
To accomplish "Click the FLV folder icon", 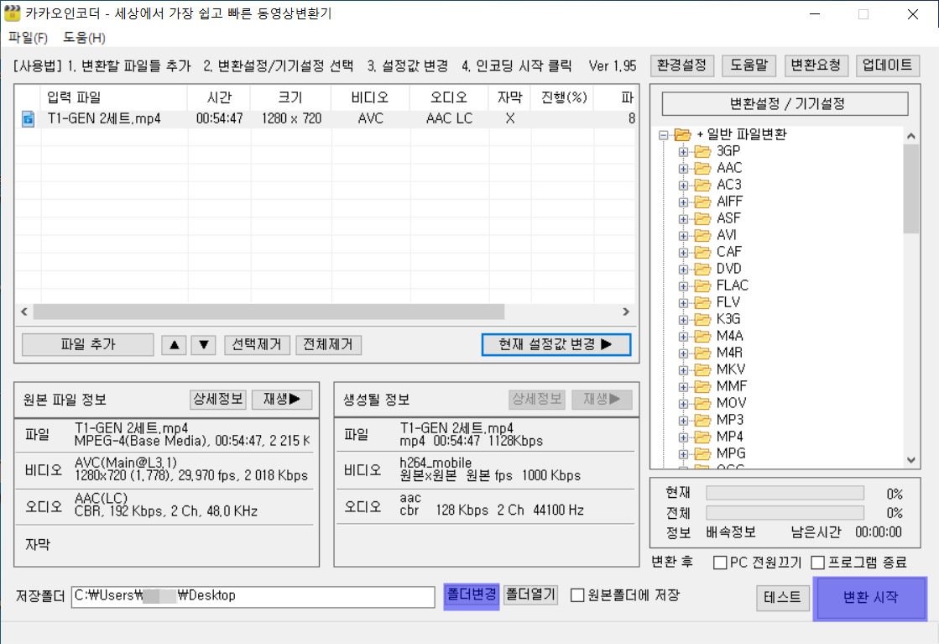I will (x=702, y=302).
